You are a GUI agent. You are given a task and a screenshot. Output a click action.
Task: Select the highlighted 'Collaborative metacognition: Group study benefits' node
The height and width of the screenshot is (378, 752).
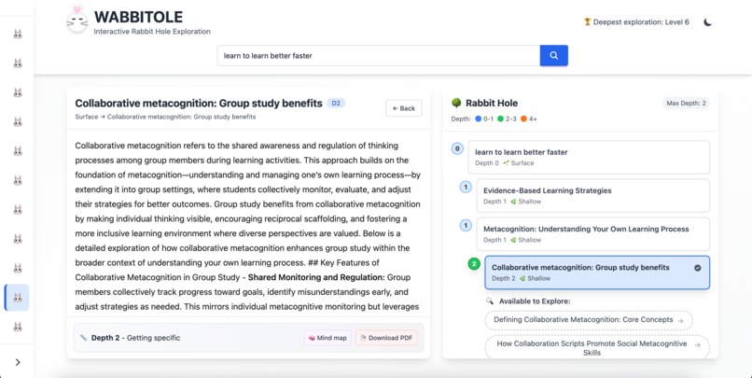coord(597,273)
